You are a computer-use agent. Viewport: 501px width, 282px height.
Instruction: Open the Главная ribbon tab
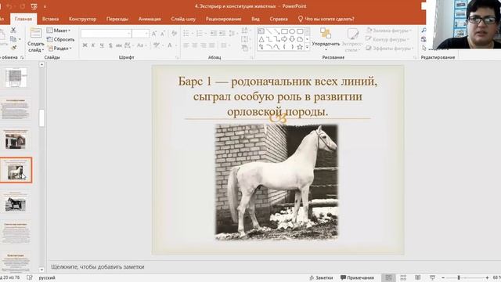pos(23,19)
